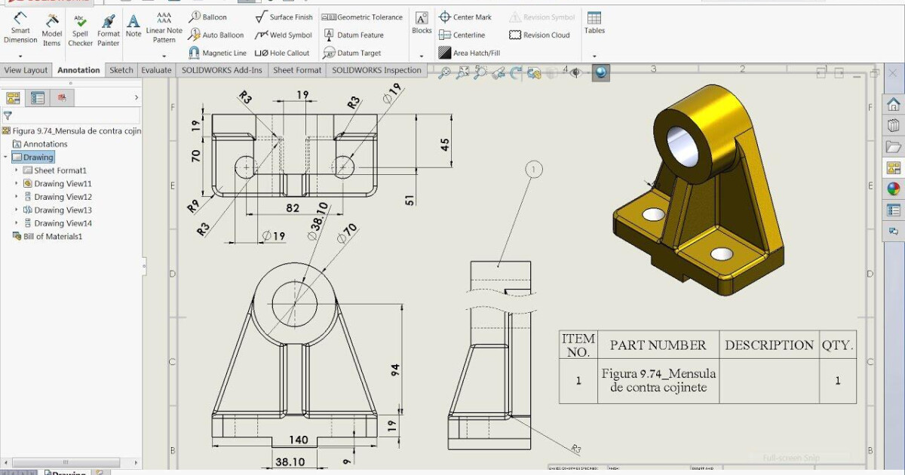The width and height of the screenshot is (905, 475).
Task: Add a Centerline annotation
Action: (x=464, y=35)
